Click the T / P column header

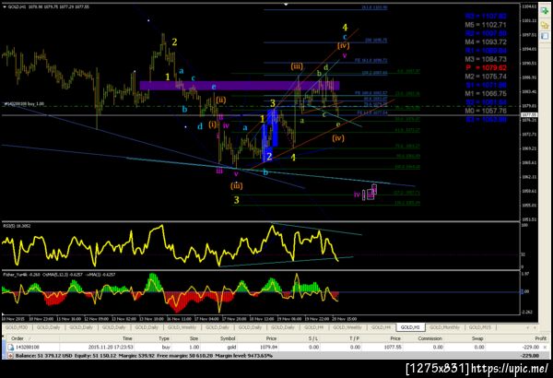(354, 338)
